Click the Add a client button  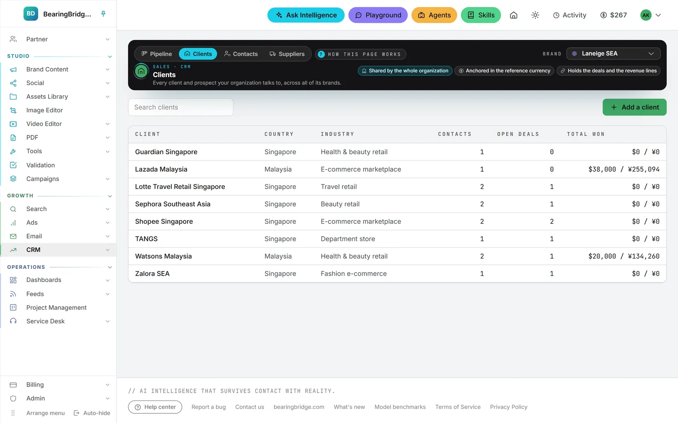coord(634,107)
